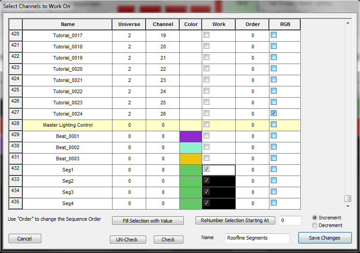Select row header 428
The image size is (360, 253).
coord(16,125)
